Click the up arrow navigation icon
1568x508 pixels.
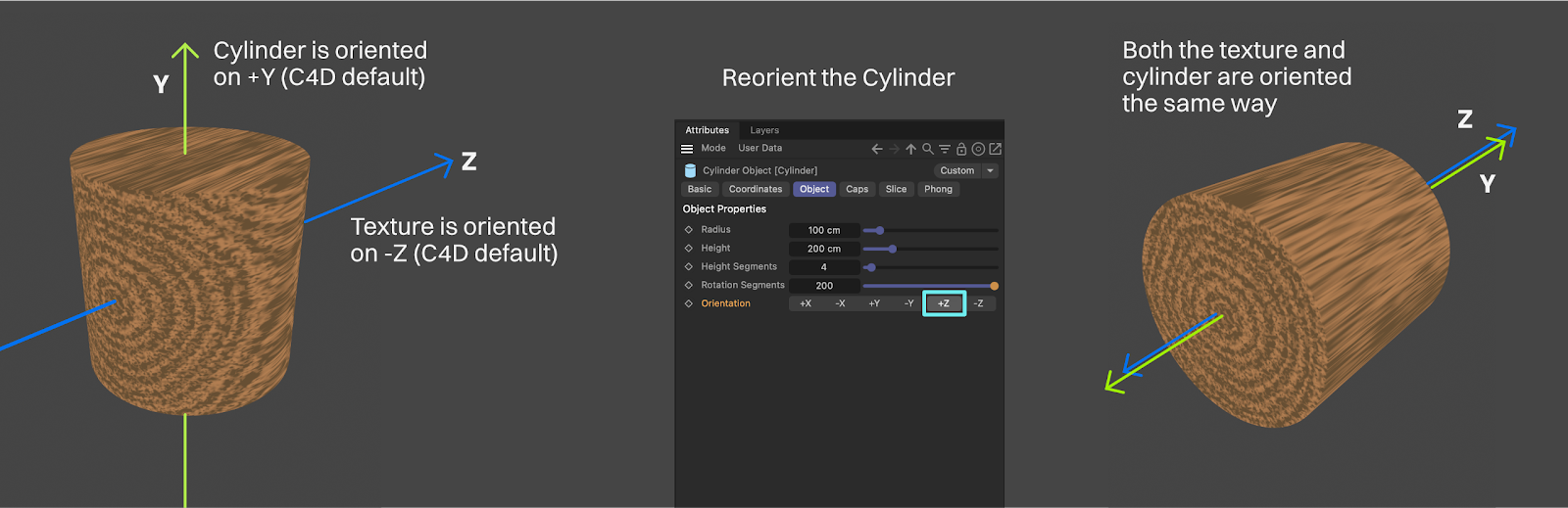point(911,149)
